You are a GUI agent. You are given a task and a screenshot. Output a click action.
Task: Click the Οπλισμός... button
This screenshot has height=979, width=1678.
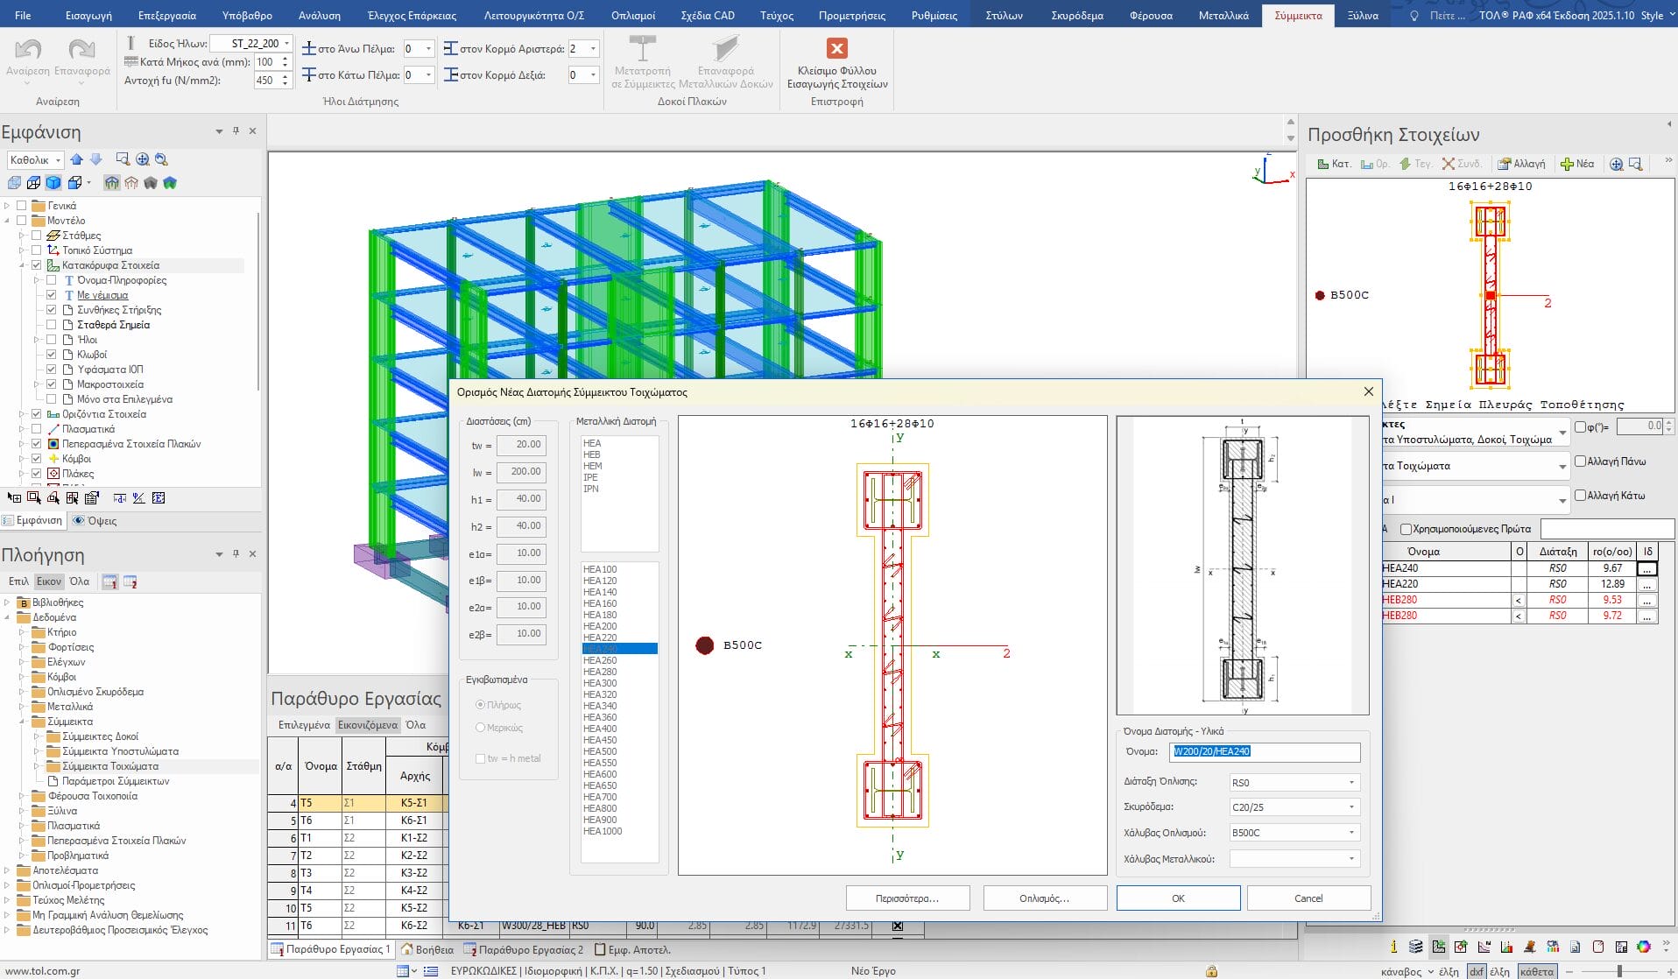(x=1044, y=898)
